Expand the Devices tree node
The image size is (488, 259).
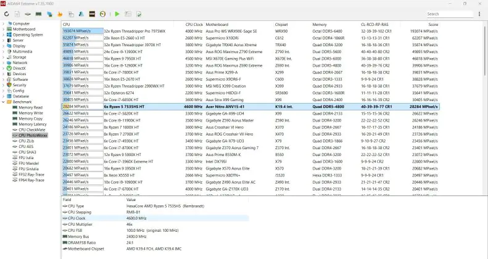(x=4, y=74)
